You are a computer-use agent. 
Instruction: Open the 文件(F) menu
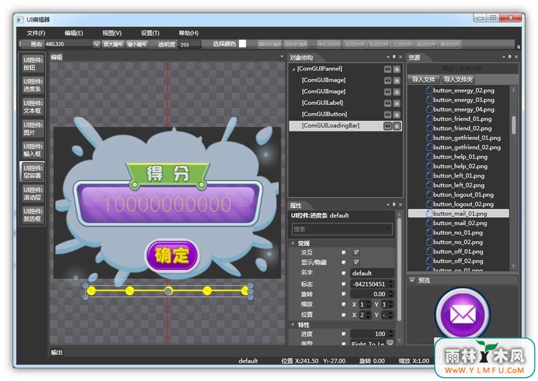pyautogui.click(x=36, y=33)
